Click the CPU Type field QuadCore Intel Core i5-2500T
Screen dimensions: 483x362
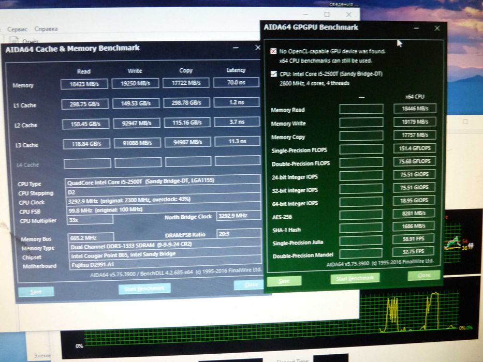pyautogui.click(x=163, y=182)
